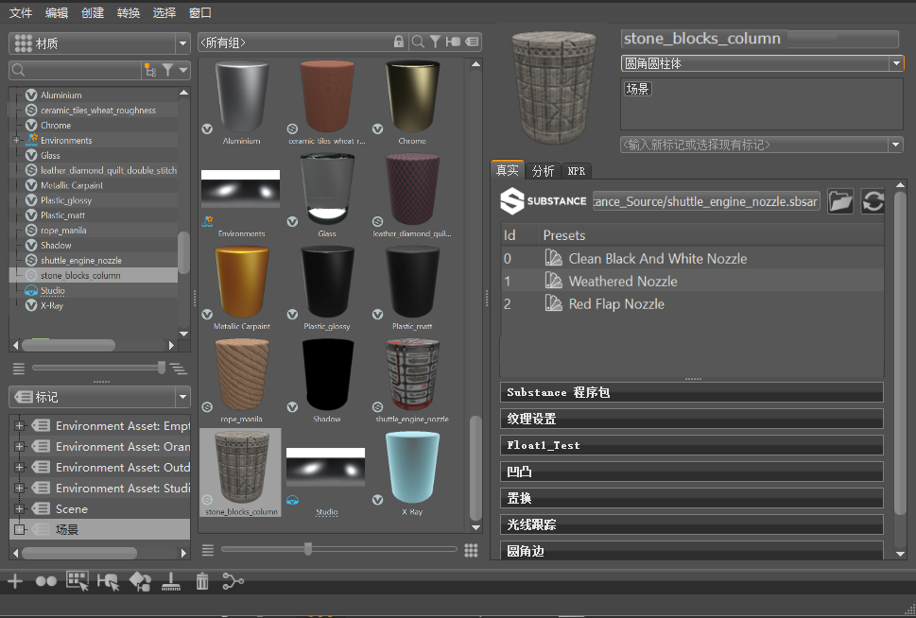Click the reload icon beside the sbsar path
This screenshot has width=916, height=618.
pos(873,201)
